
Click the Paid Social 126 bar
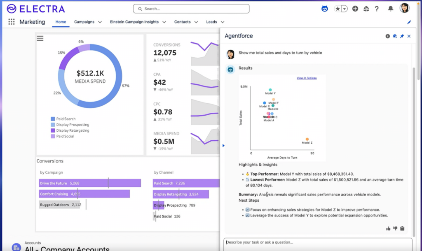(x=154, y=216)
